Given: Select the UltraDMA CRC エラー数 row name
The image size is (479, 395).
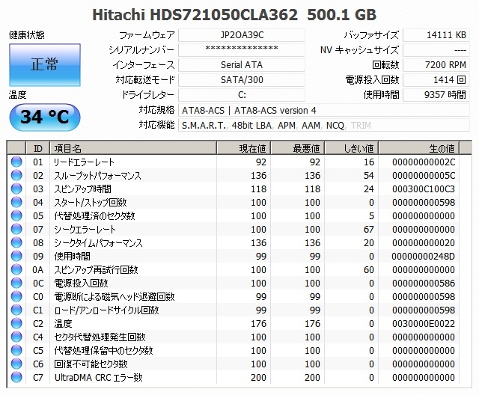Looking at the screenshot, I should 98,377.
